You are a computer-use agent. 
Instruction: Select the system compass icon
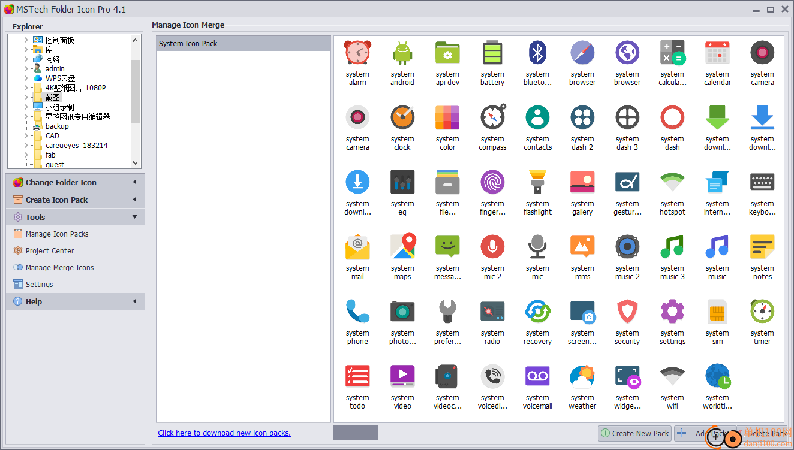pos(492,117)
